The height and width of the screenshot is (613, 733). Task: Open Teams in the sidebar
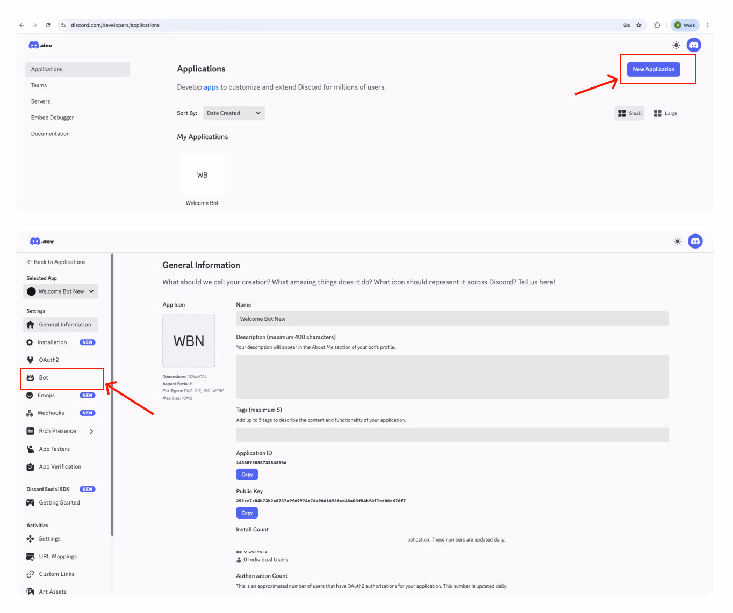click(39, 85)
